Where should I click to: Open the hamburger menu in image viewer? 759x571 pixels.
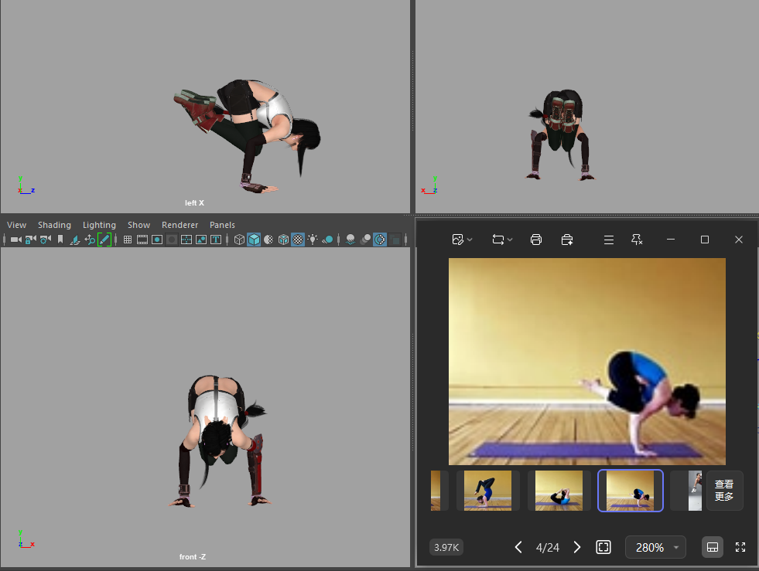click(609, 240)
